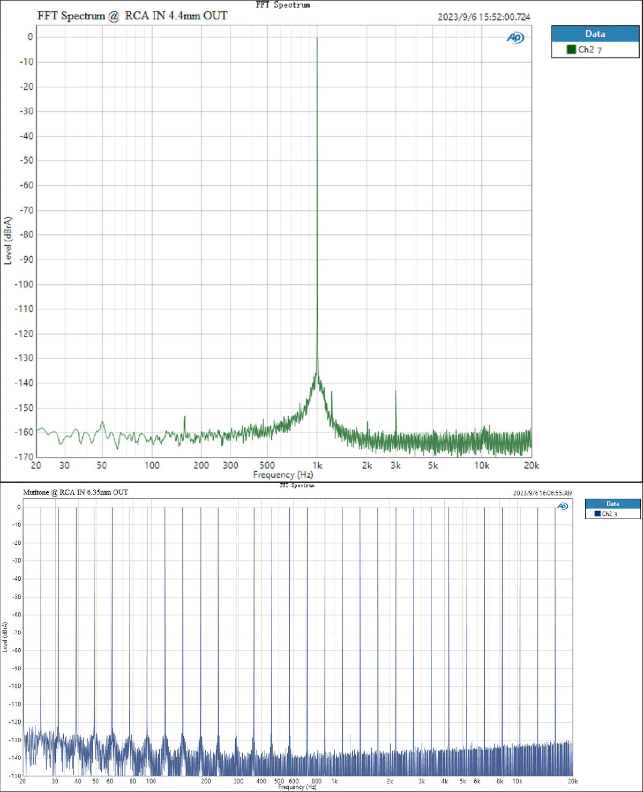Select the blue Ch2 legend entry text
Screen dimensions: 643x792
tap(607, 514)
